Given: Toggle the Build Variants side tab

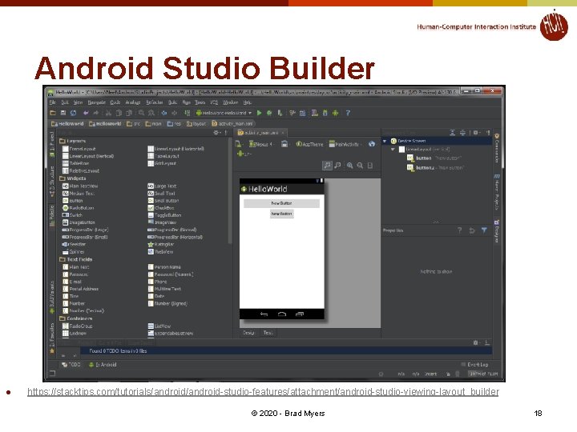Looking at the screenshot, I should pos(52,297).
